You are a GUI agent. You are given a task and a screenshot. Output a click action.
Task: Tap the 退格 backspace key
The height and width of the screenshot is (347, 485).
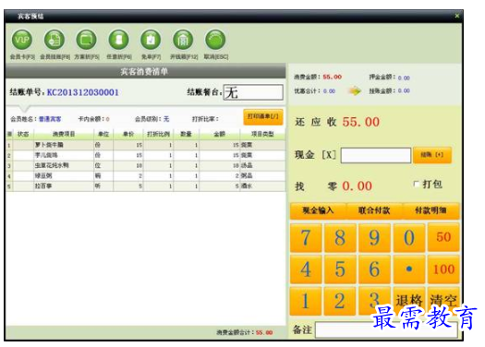tap(409, 301)
